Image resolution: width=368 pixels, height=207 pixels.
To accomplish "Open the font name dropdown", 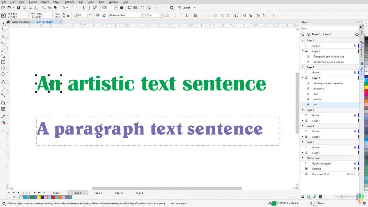I will point(142,15).
